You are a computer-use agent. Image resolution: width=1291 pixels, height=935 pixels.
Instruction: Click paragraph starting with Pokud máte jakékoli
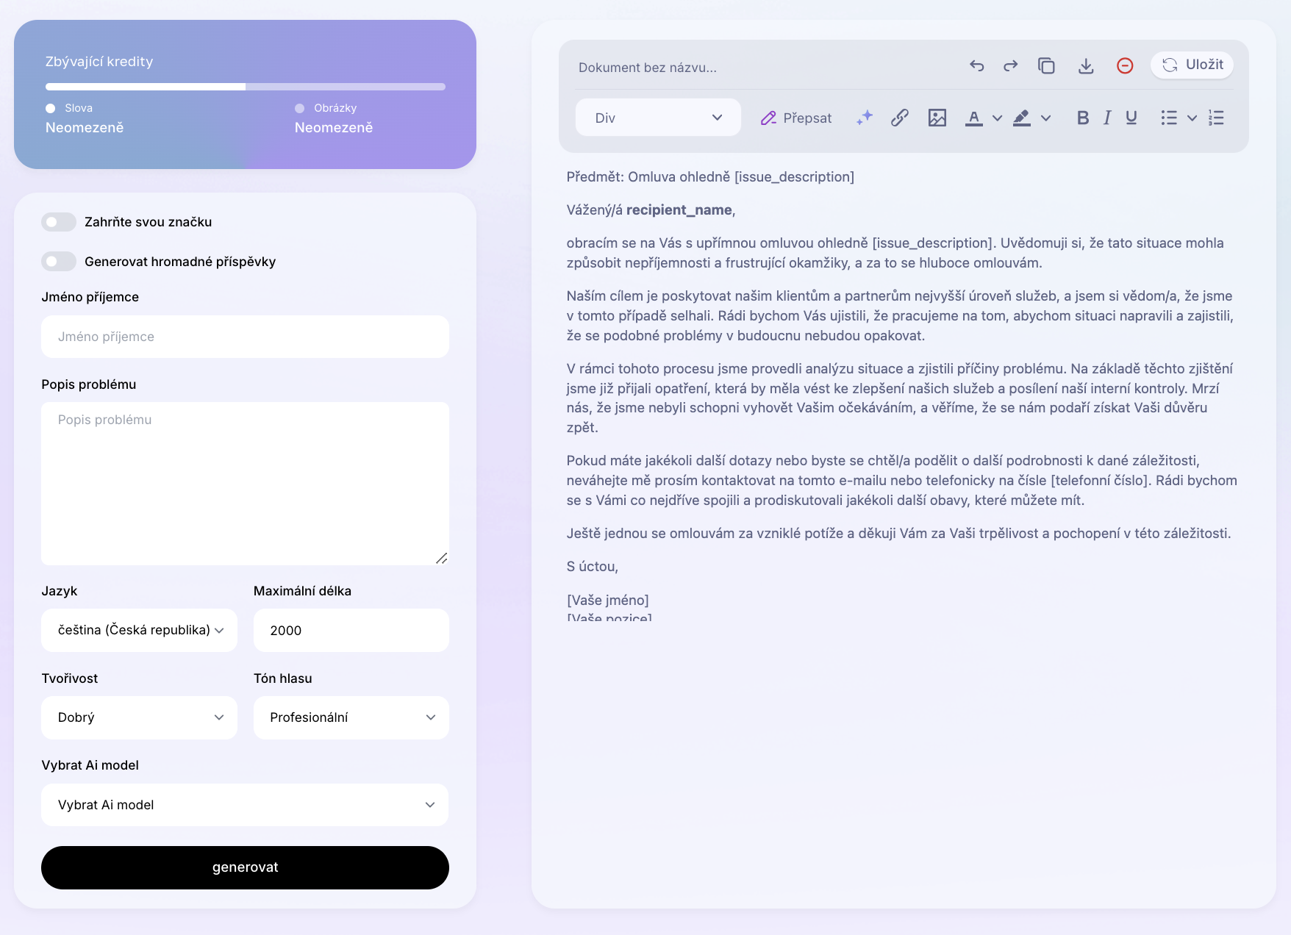902,481
